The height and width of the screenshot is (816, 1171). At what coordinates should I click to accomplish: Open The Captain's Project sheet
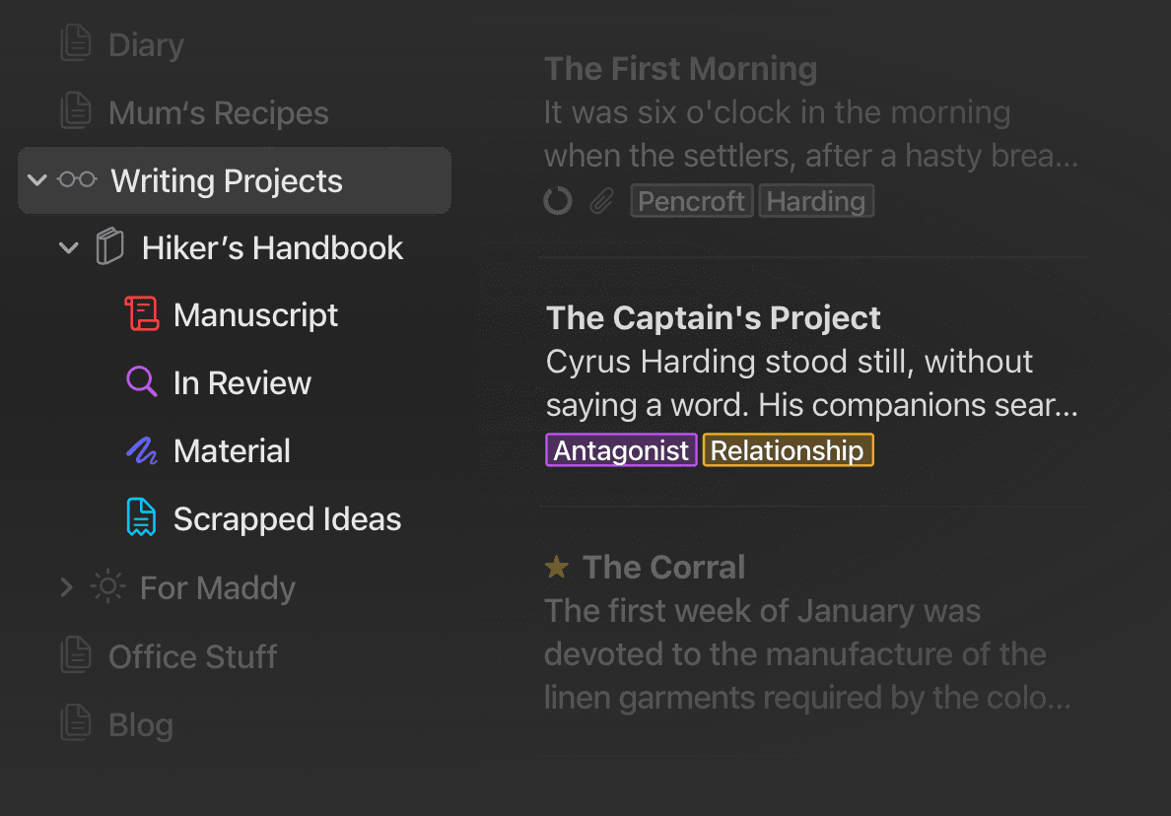click(713, 317)
